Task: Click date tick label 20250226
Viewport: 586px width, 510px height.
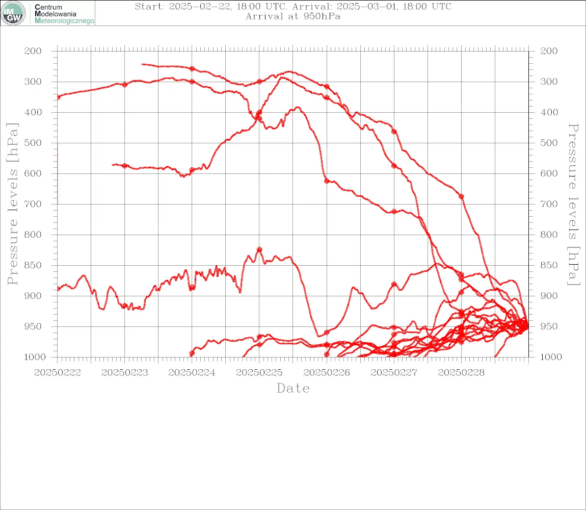Action: (x=326, y=373)
